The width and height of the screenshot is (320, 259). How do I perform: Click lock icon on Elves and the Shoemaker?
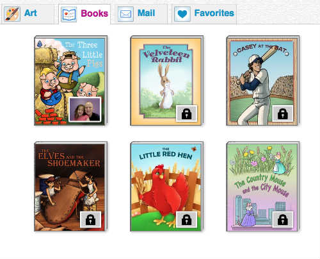[90, 219]
